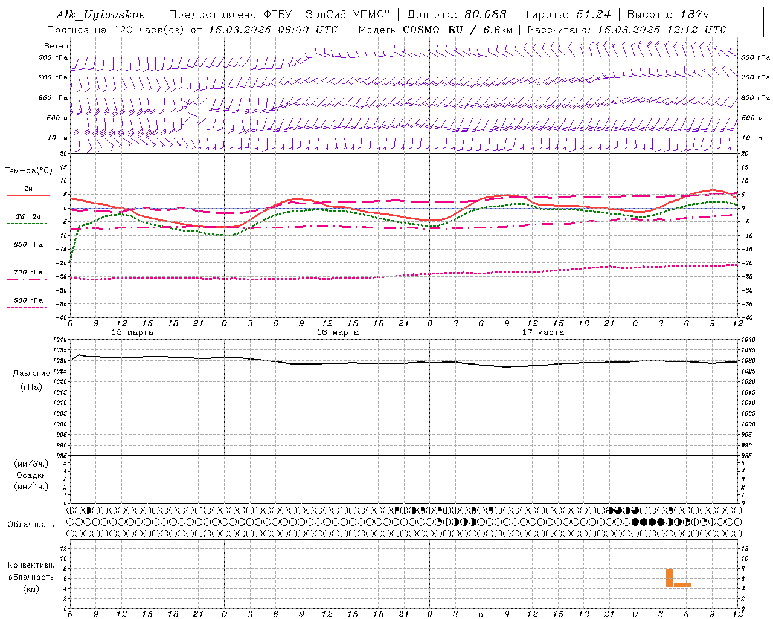Click the Прогноз на 120 часа(ов) text
This screenshot has height=619, width=773.
pos(116,30)
